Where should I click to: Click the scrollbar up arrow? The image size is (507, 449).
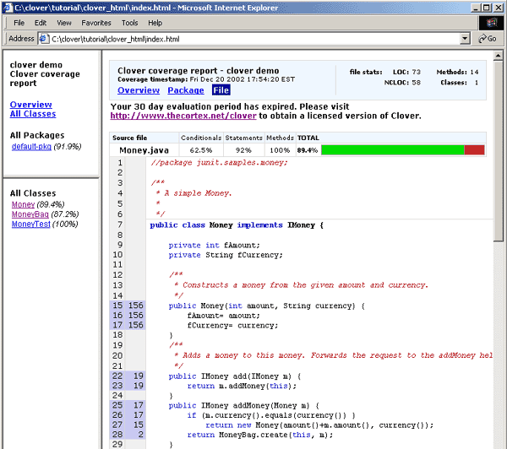[499, 56]
